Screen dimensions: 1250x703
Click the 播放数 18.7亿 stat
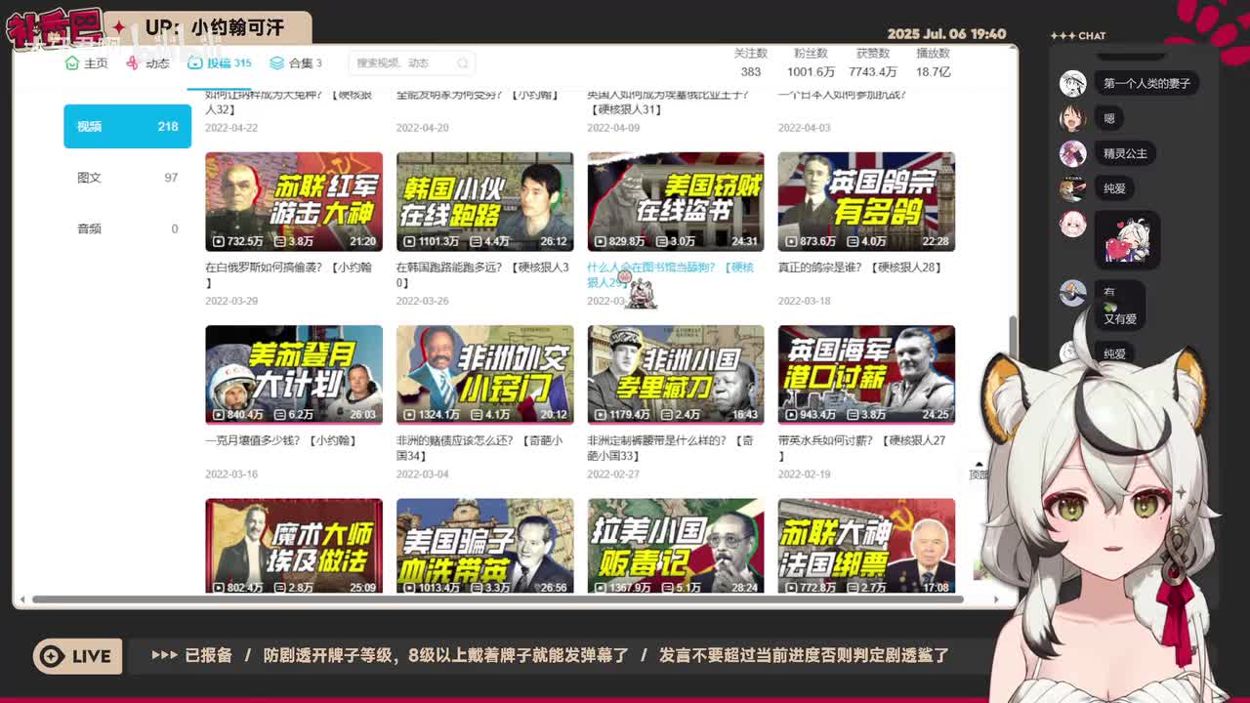tap(933, 62)
